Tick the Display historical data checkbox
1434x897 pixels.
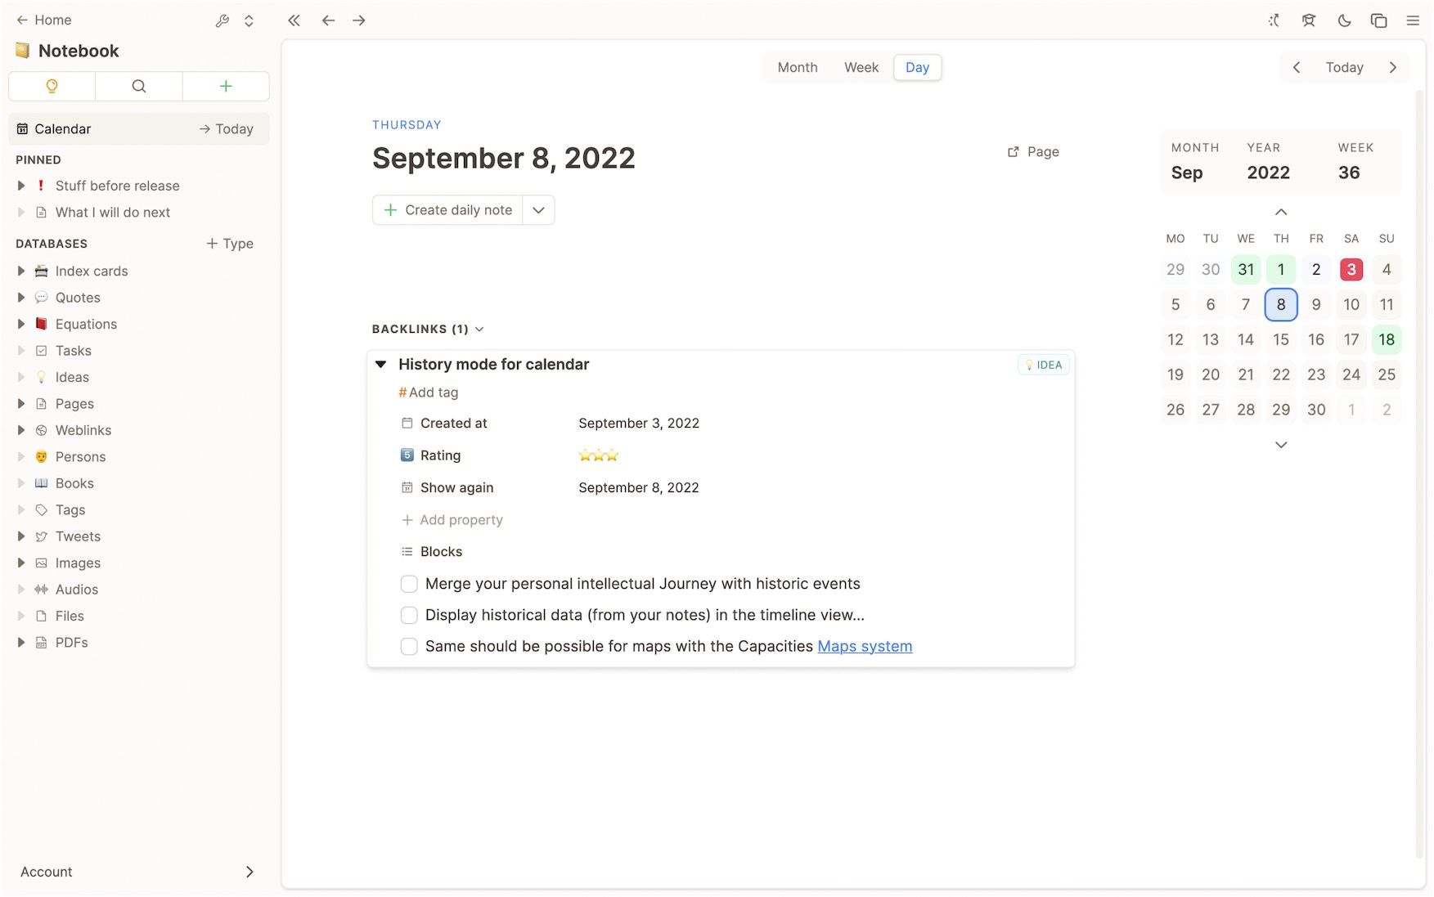point(409,615)
